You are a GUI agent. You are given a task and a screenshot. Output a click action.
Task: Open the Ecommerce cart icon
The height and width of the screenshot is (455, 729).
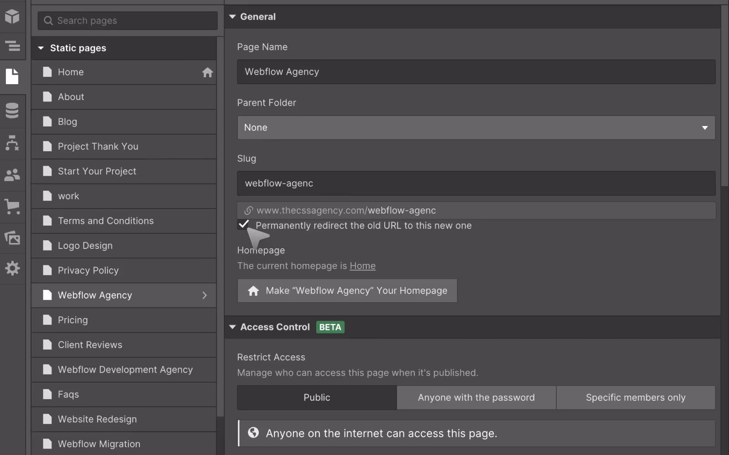[x=12, y=207]
